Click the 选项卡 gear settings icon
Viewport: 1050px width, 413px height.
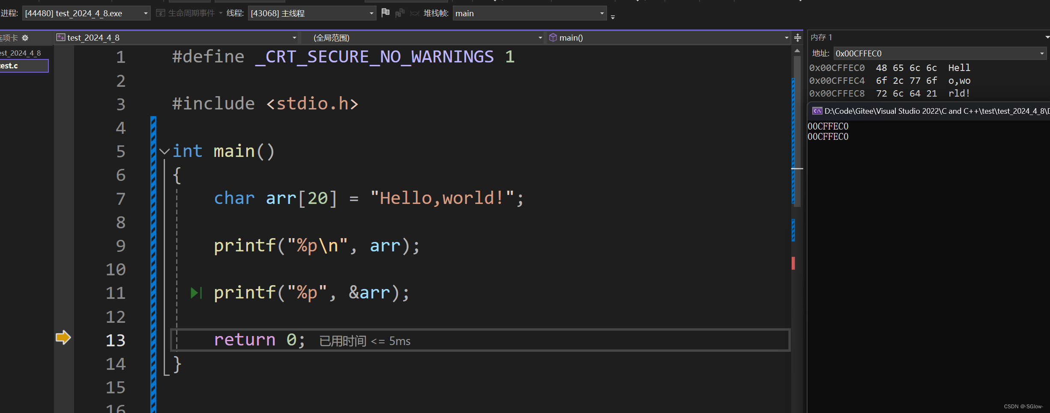pos(25,38)
